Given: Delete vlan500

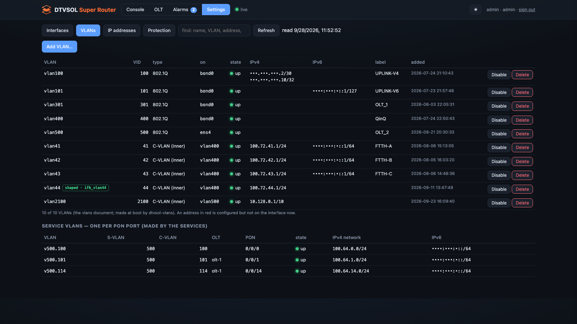Looking at the screenshot, I should [522, 134].
